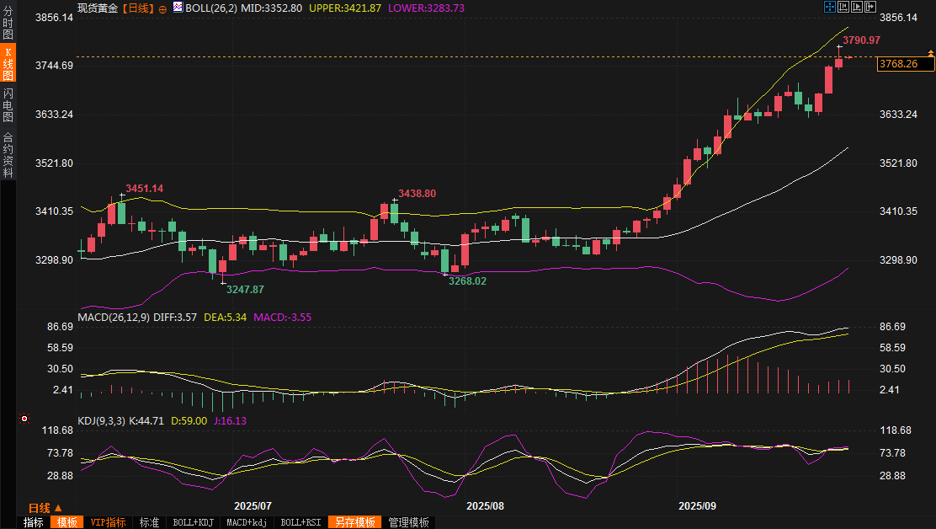Click the 3438.80 peak price marker
This screenshot has height=529, width=936.
(x=417, y=194)
